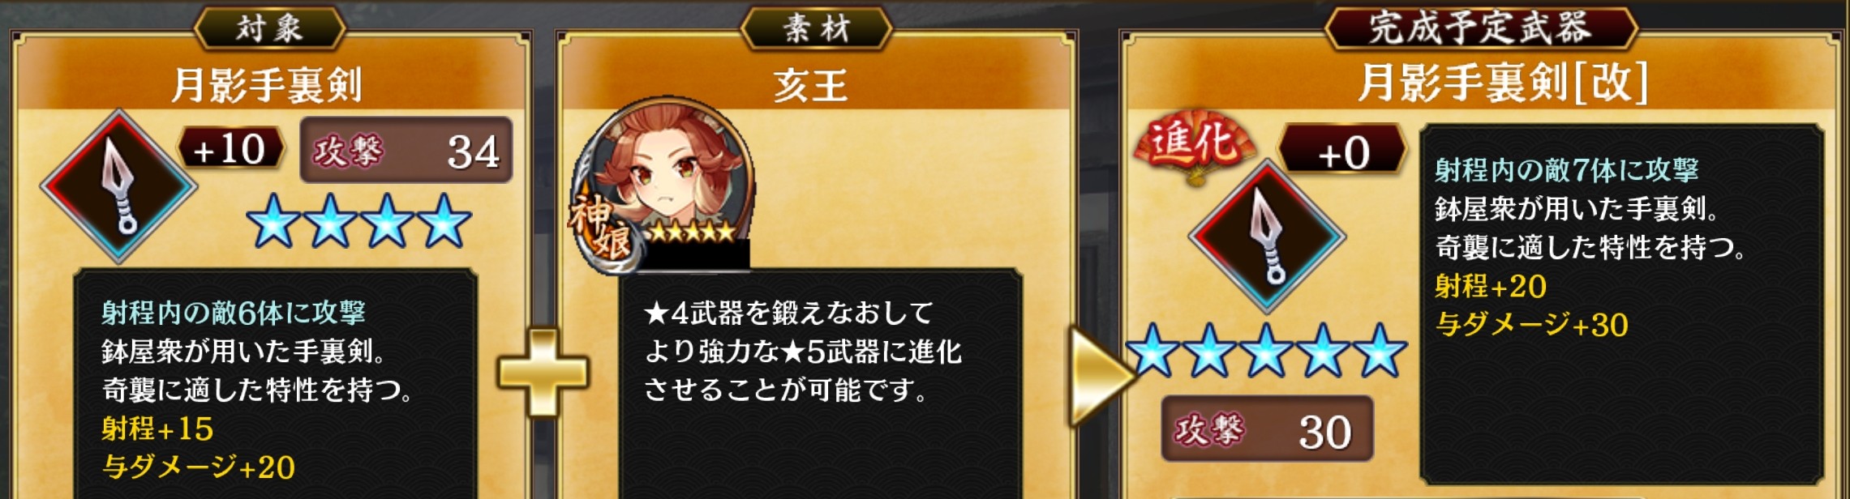Screen dimensions: 1850x499
Task: Click the 攻撃 34 stat box
Action: click(x=406, y=151)
